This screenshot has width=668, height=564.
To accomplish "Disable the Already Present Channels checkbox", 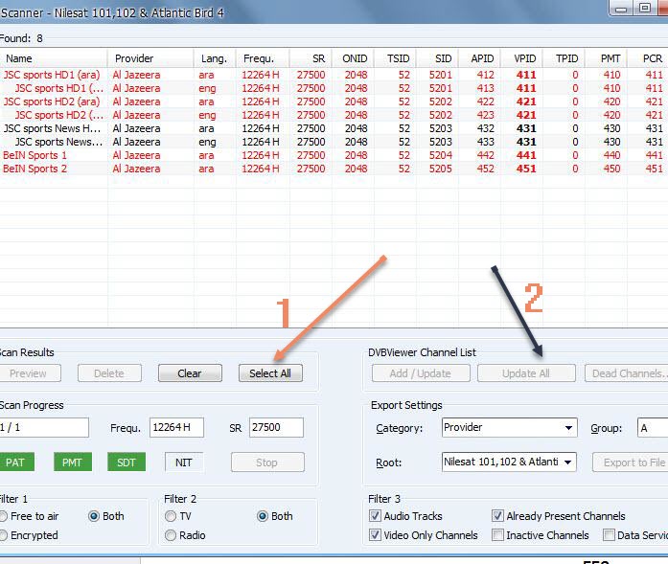I will pos(497,516).
